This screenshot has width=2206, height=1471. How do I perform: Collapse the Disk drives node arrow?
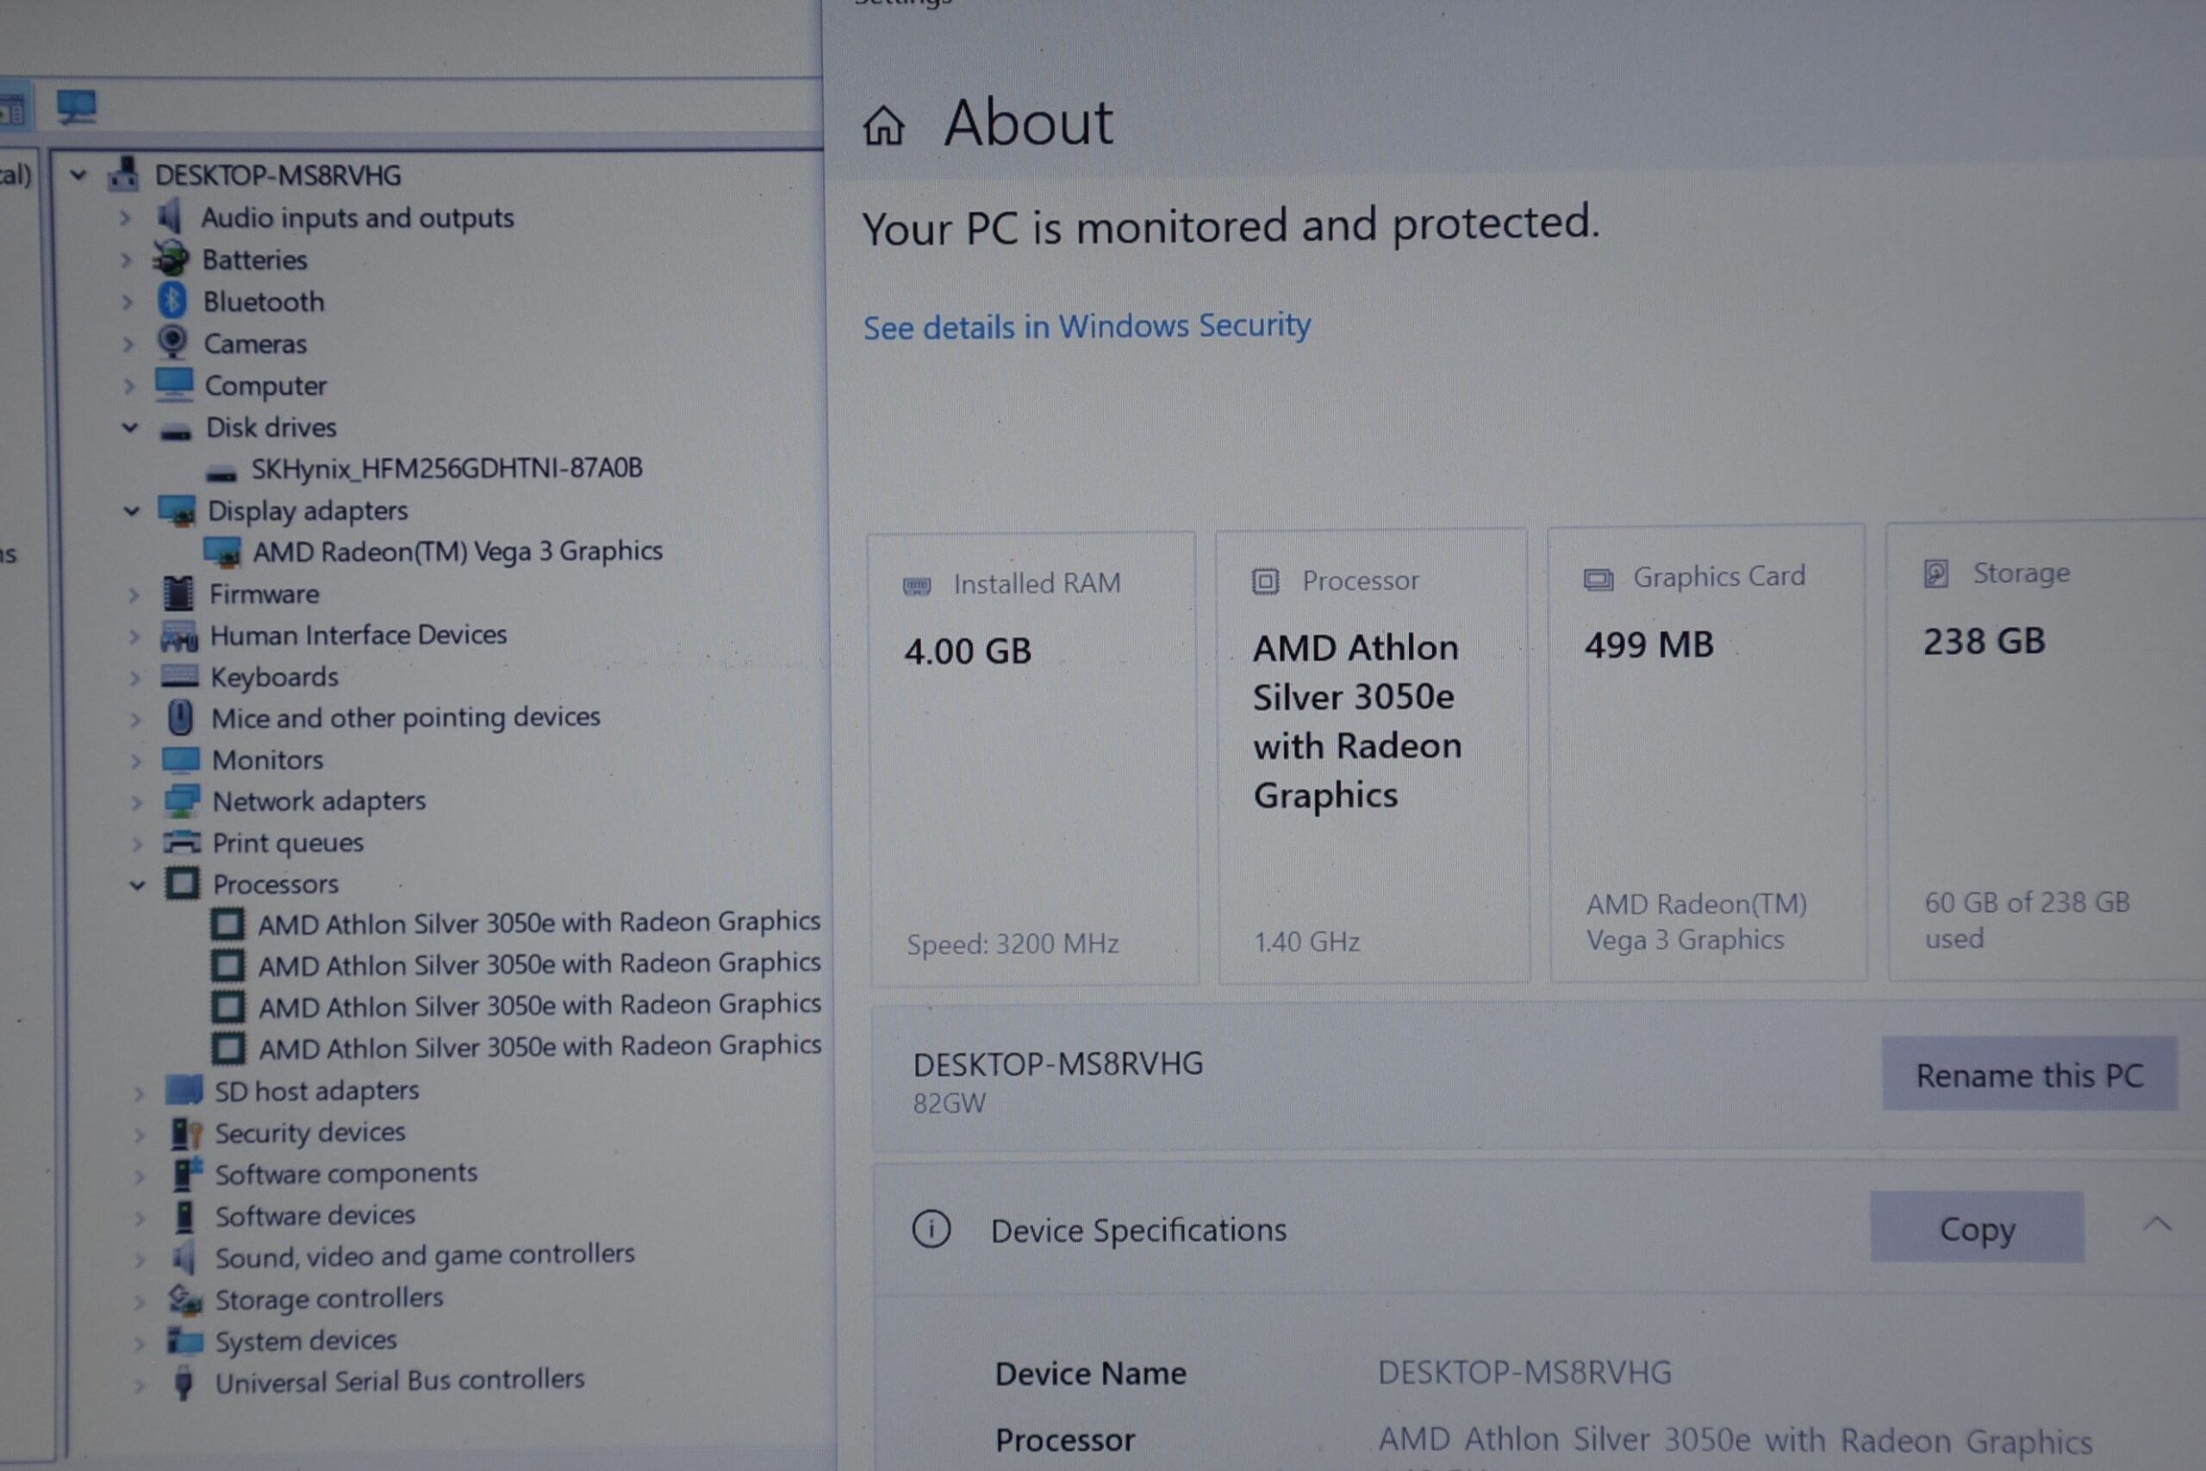(x=130, y=427)
